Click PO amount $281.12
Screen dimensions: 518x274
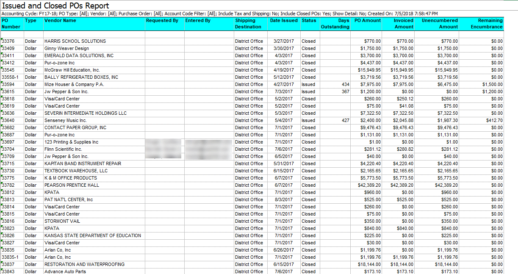pyautogui.click(x=372, y=149)
